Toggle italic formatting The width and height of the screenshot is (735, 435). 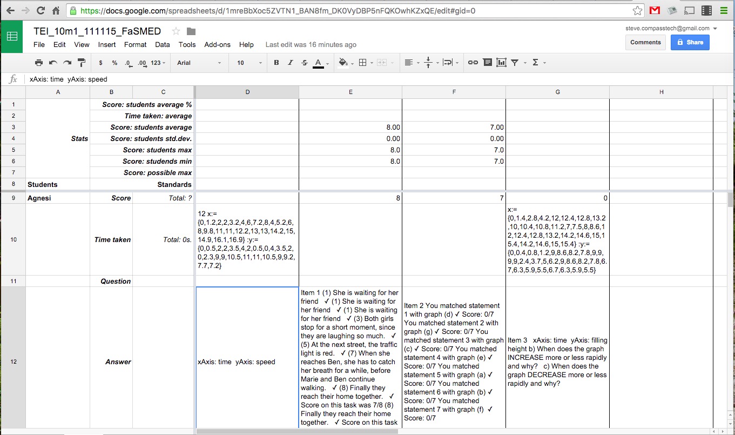click(x=291, y=63)
